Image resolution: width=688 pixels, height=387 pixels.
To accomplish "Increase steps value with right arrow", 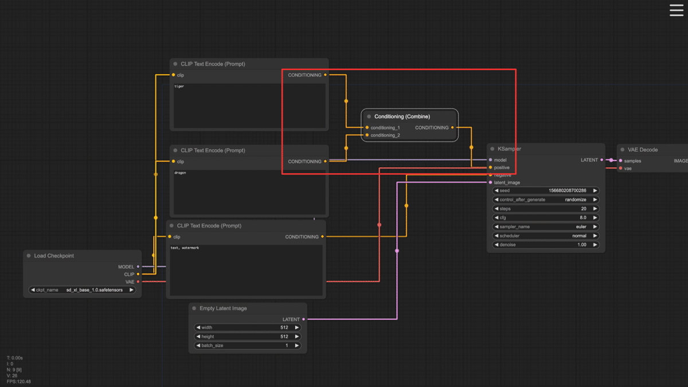I will (x=595, y=209).
